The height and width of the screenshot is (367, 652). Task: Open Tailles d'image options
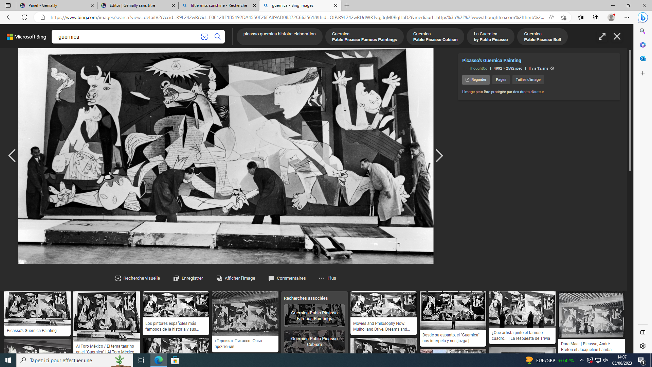click(x=528, y=80)
